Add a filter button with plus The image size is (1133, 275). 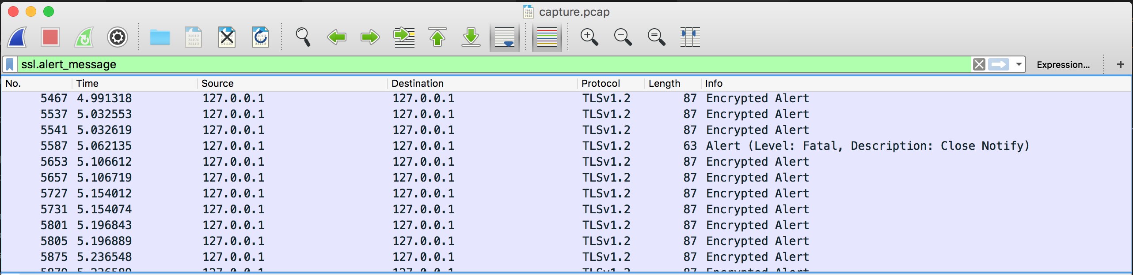pyautogui.click(x=1120, y=65)
